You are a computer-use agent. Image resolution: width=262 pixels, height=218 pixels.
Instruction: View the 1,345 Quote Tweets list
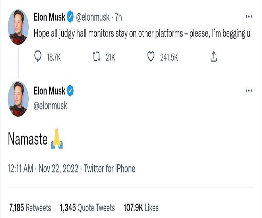click(x=87, y=208)
